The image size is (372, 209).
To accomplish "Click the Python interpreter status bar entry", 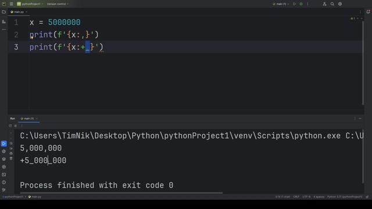I will point(345,197).
